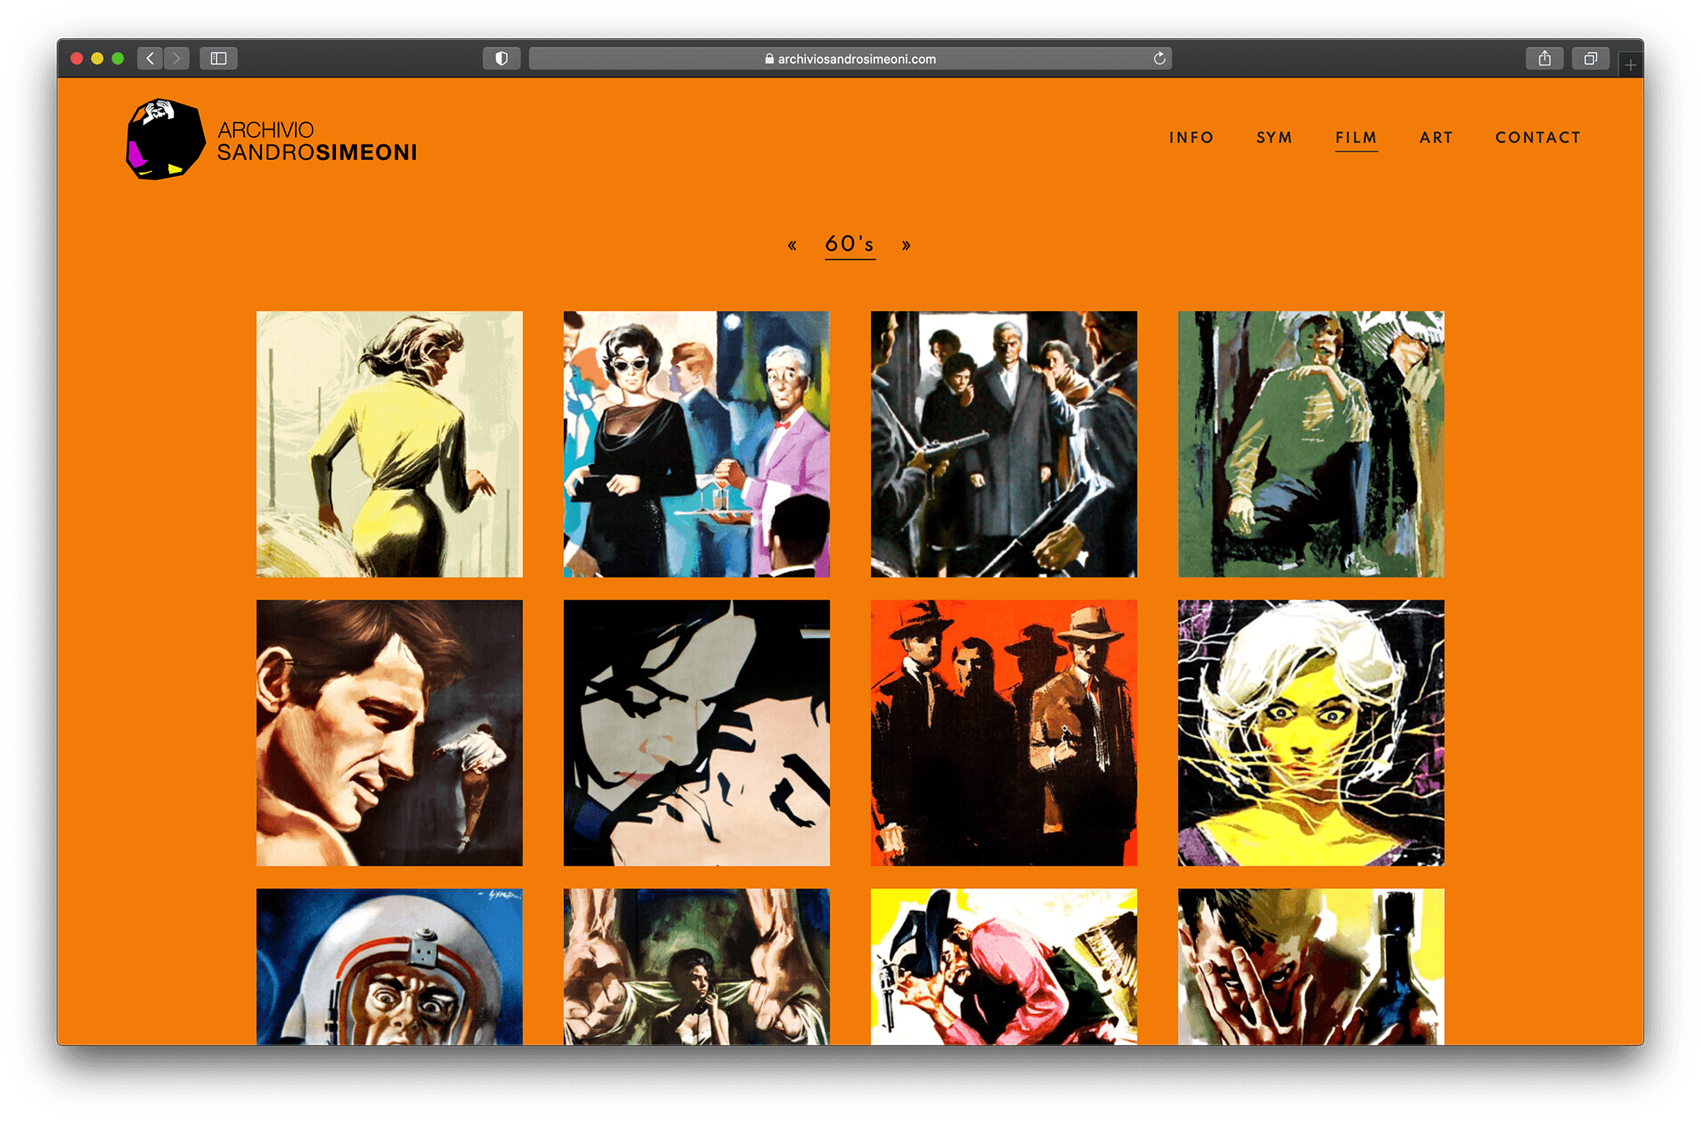Open the gangsters on red background thumbnail
This screenshot has width=1701, height=1121.
click(1004, 733)
